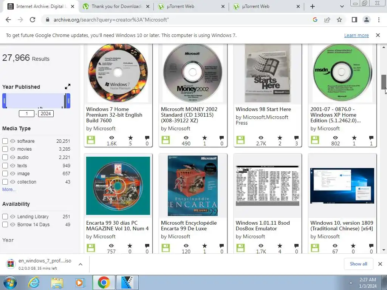
Task: Click Show all downloads button
Action: pyautogui.click(x=358, y=264)
